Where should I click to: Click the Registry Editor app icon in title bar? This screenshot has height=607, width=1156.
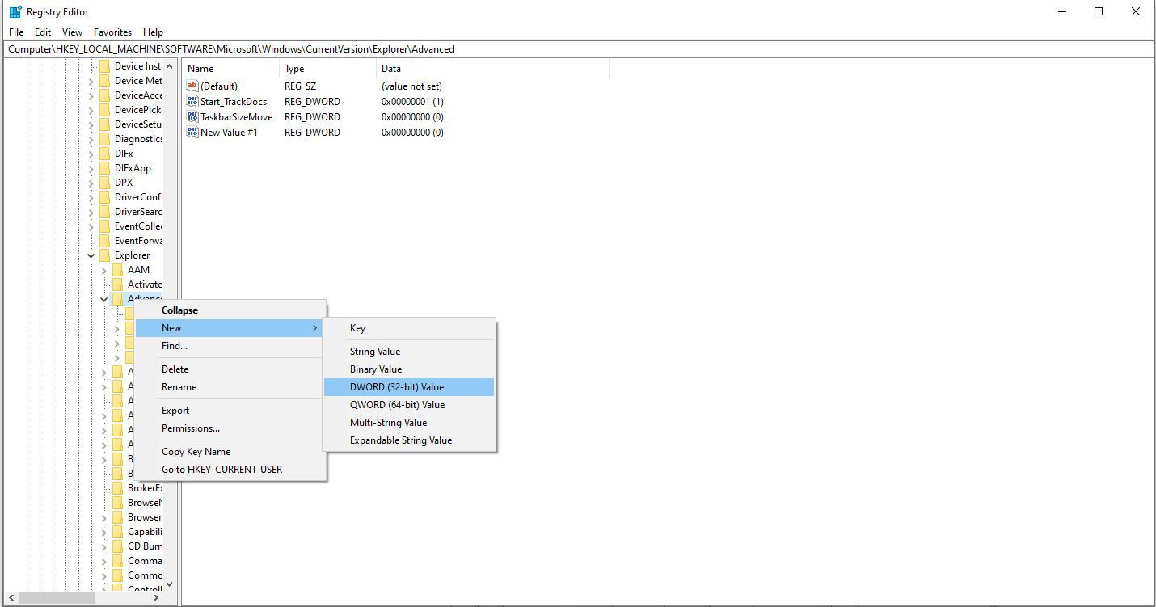15,12
